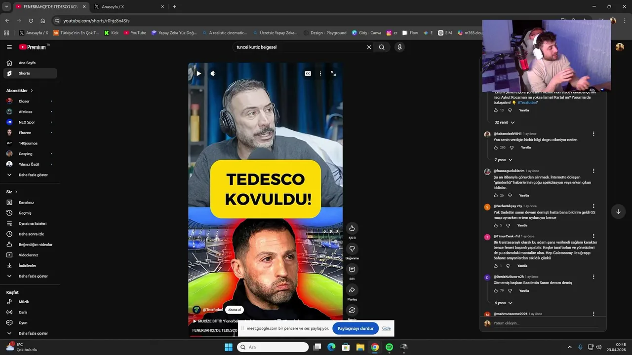This screenshot has width=632, height=355.
Task: Expand Daha fazla göster under İndirilenler
Action: [31, 276]
